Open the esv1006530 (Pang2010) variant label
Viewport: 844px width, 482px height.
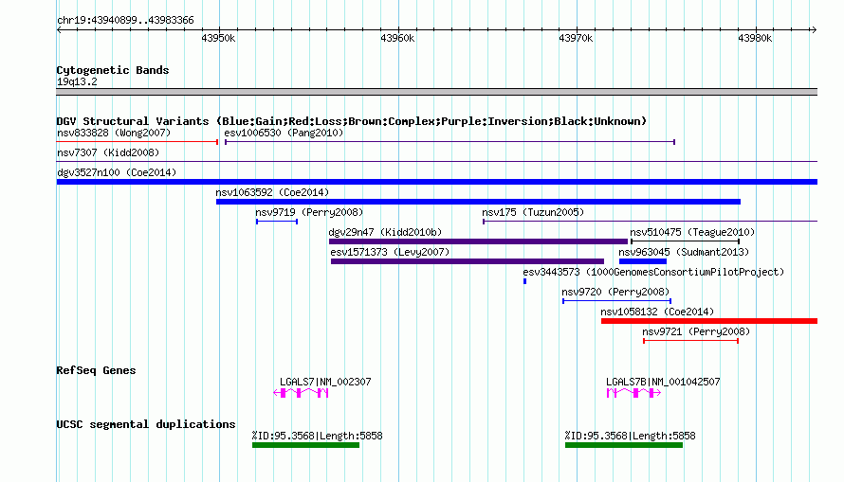(284, 133)
